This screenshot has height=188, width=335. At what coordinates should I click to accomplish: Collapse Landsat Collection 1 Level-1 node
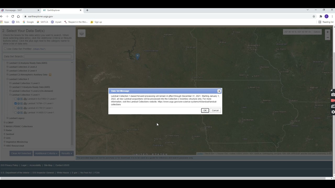coord(10,95)
